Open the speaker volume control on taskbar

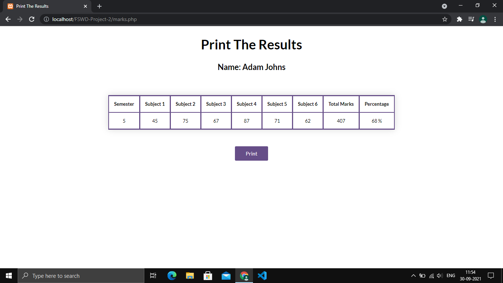tap(439, 275)
